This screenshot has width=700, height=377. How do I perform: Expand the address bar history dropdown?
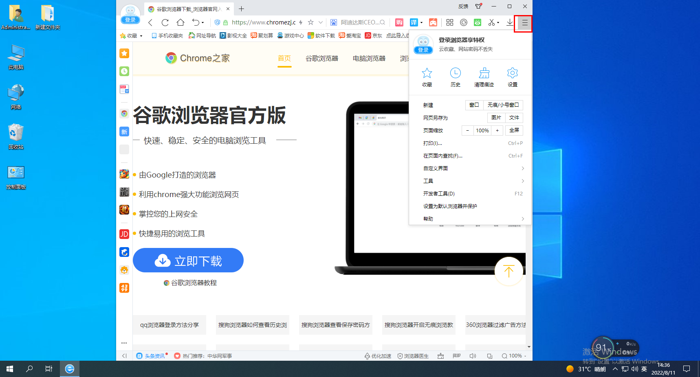pos(321,22)
